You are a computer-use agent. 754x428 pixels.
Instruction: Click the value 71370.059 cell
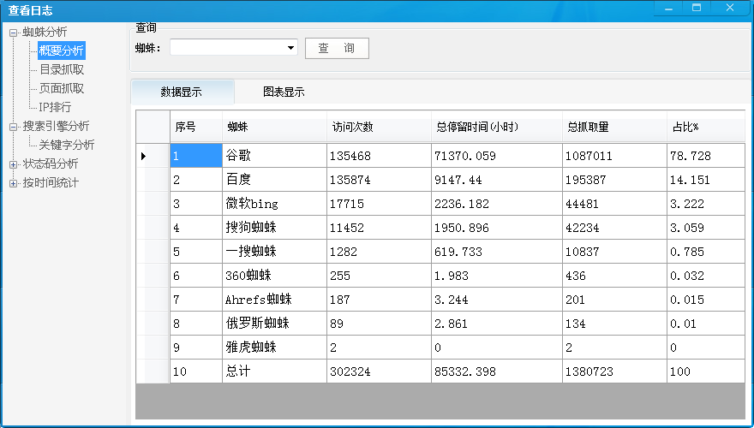click(497, 156)
